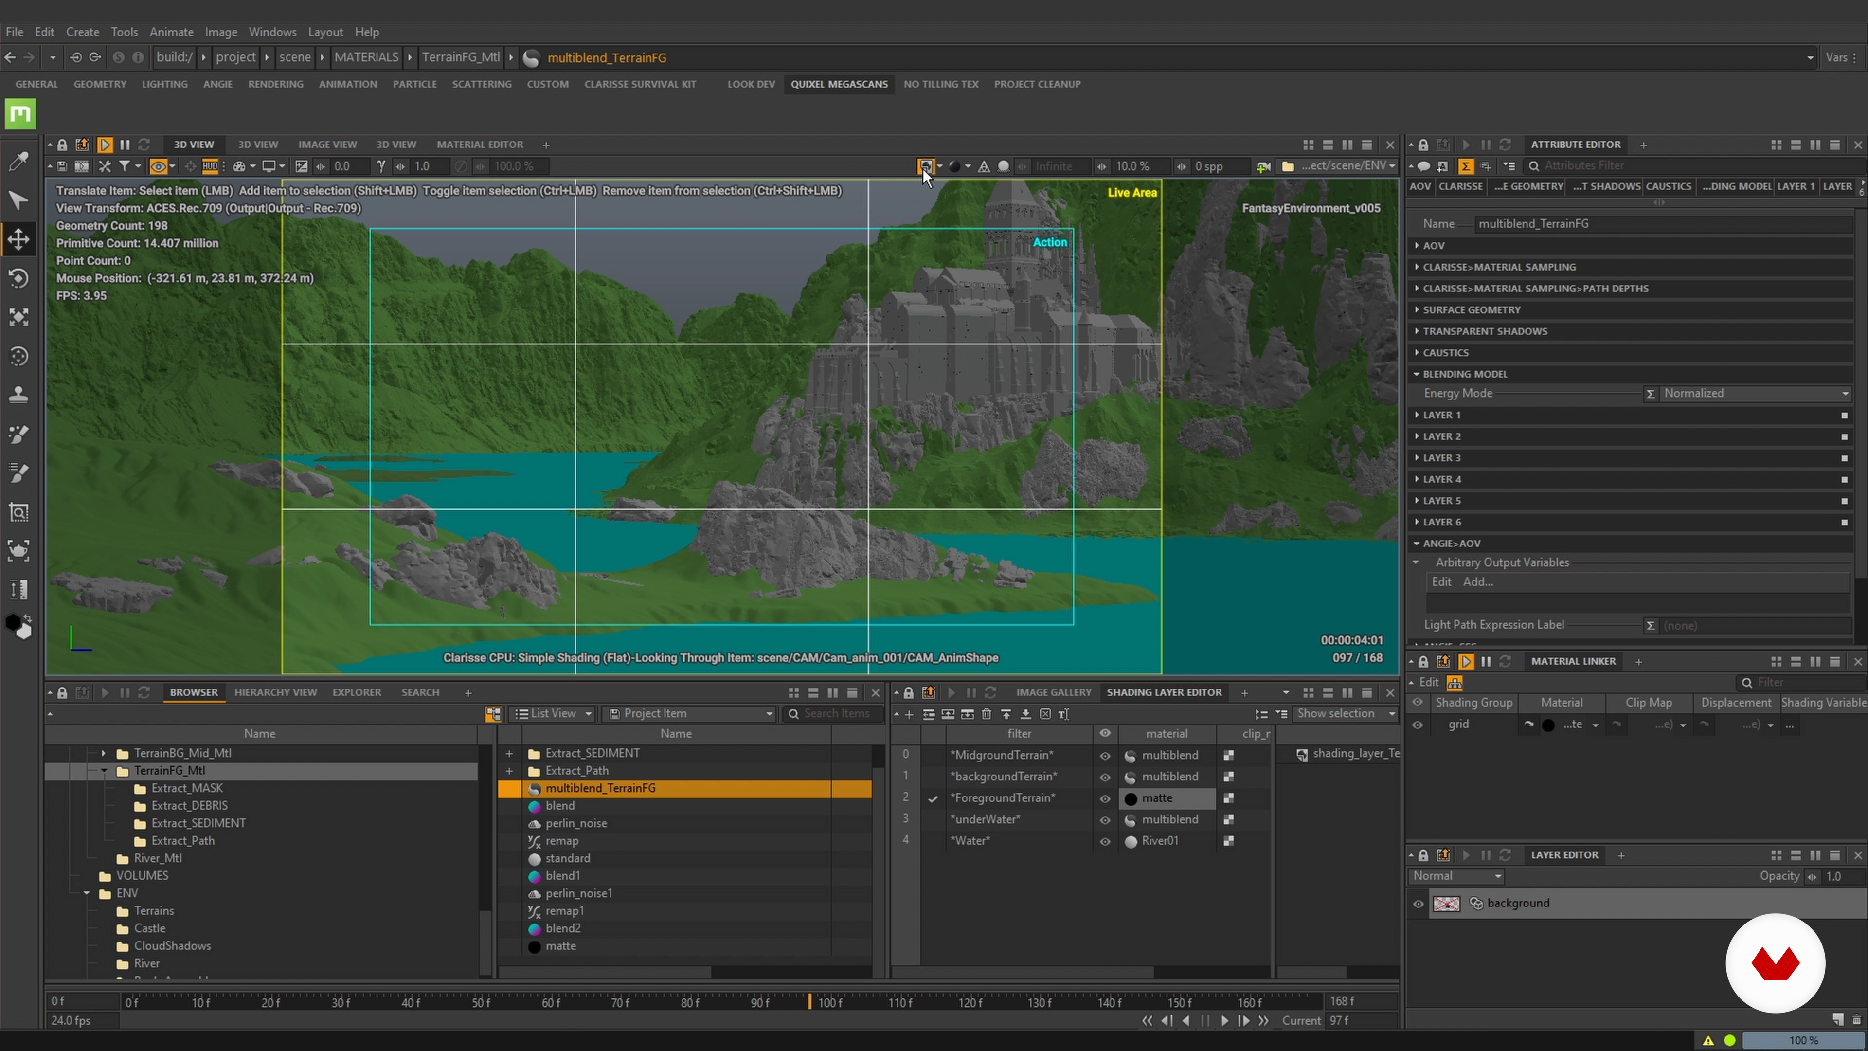1868x1051 pixels.
Task: Switch to the IMAGE GALLERY tab
Action: (1054, 693)
